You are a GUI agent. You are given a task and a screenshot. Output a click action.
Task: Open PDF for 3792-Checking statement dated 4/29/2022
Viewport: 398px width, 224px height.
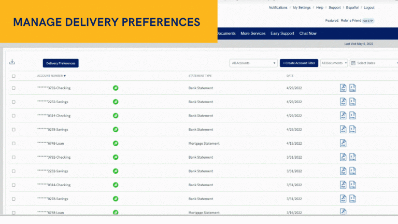click(343, 88)
